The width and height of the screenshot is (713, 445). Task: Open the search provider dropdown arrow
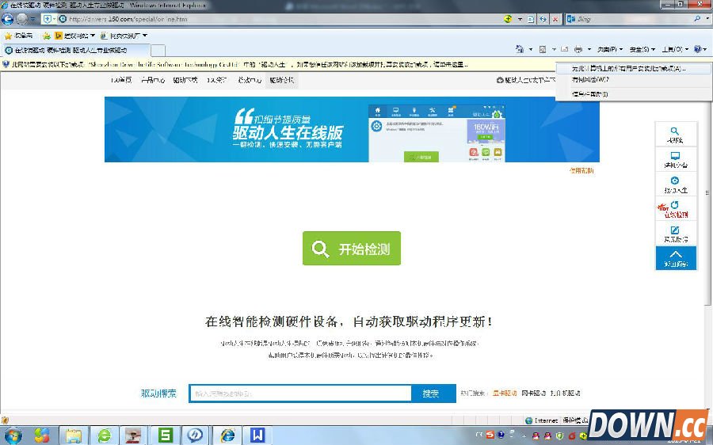[707, 19]
